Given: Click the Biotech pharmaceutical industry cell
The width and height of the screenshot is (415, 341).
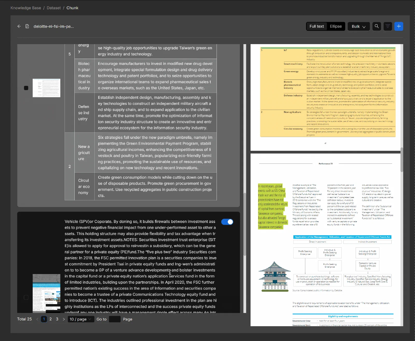Looking at the screenshot, I should (85, 76).
